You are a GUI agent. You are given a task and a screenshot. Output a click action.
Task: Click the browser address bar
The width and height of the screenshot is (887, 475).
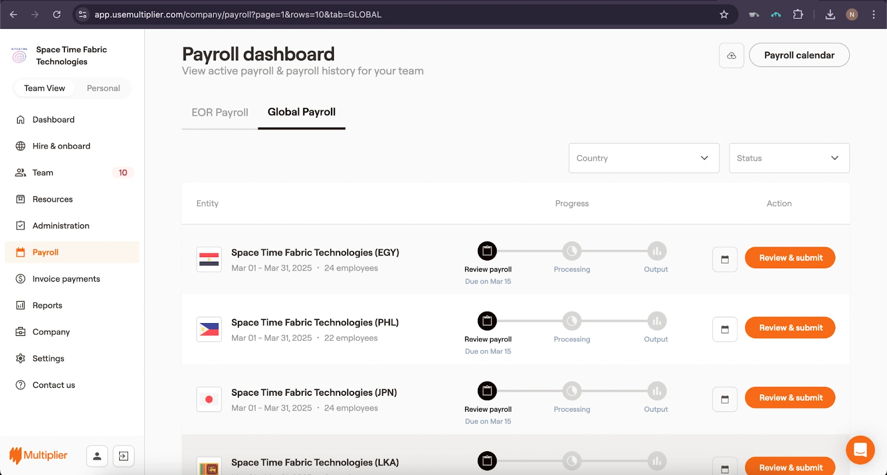[x=405, y=14]
